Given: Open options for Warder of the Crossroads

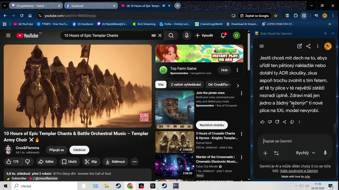Looking at the screenshot, I should tap(241, 158).
